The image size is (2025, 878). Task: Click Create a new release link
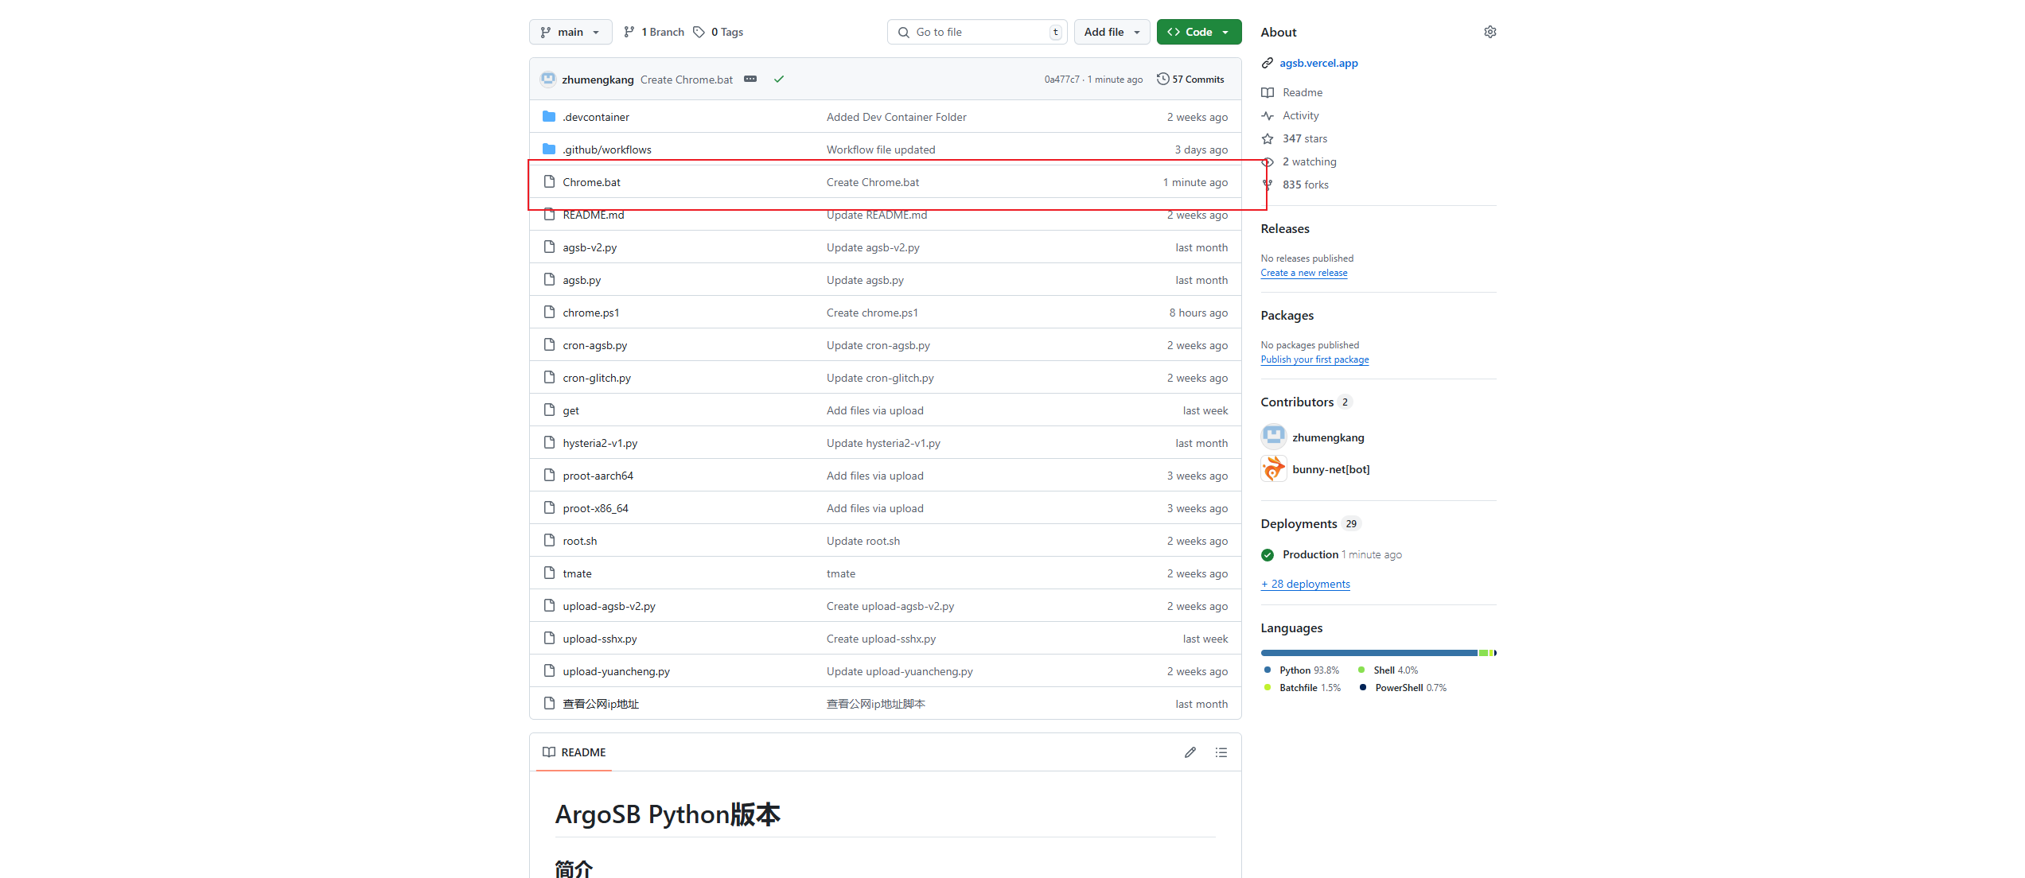point(1304,273)
